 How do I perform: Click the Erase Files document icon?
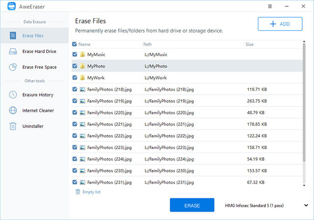(13, 35)
